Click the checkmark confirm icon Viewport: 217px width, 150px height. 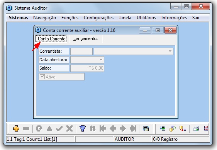pyautogui.click(x=59, y=128)
